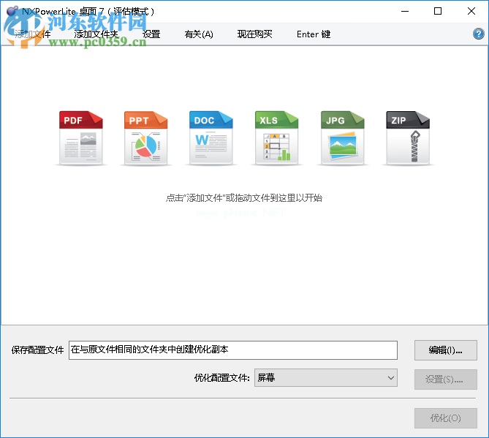This screenshot has width=489, height=438.
Task: Click the 编辑(I)... button
Action: pos(446,350)
